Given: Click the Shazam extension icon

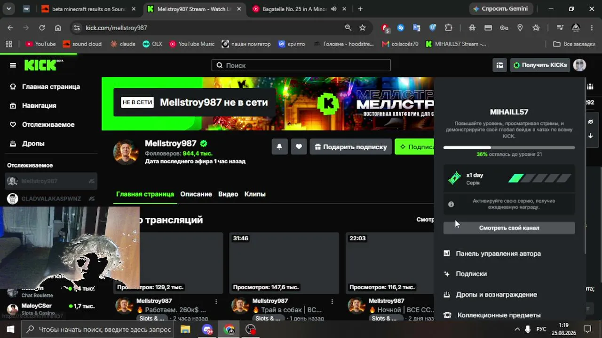Looking at the screenshot, I should pos(401,28).
